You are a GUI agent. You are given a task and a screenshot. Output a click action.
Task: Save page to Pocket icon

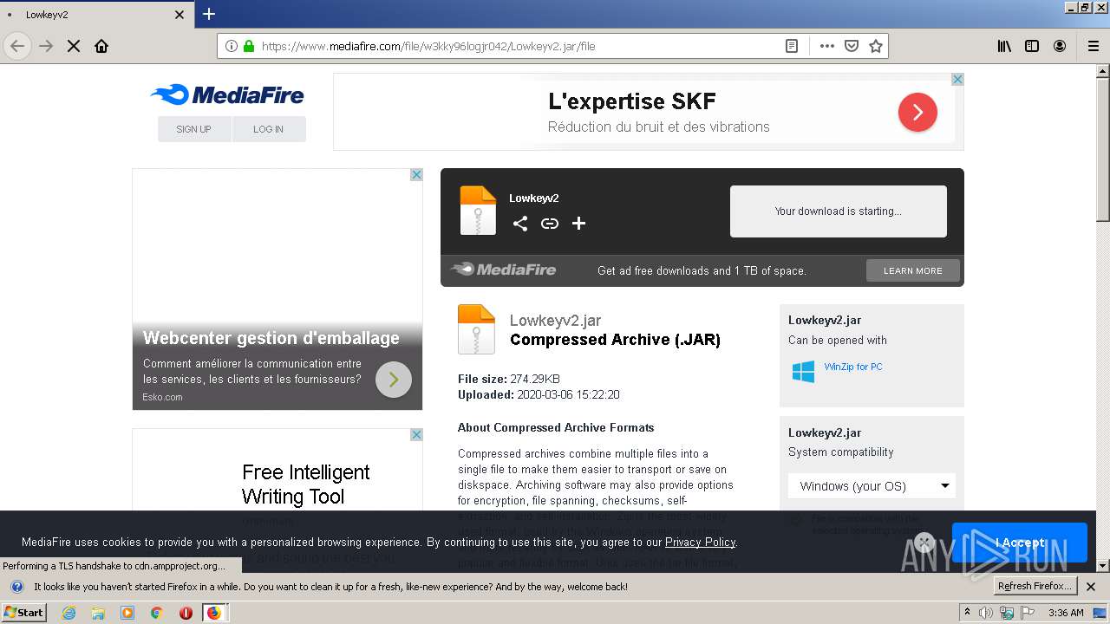852,46
